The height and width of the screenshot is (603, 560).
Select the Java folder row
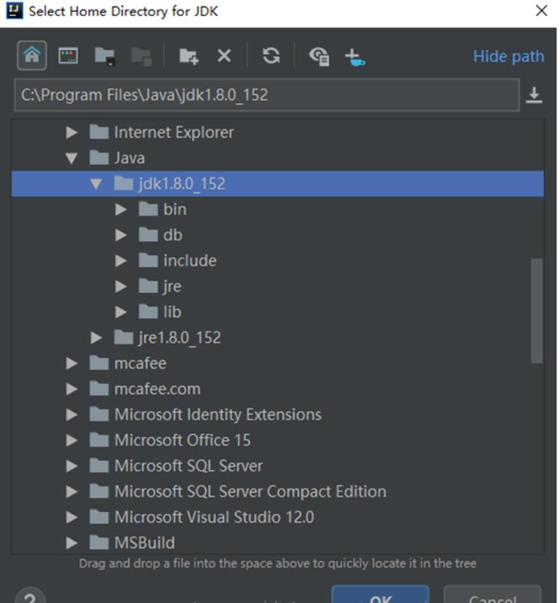coord(277,158)
